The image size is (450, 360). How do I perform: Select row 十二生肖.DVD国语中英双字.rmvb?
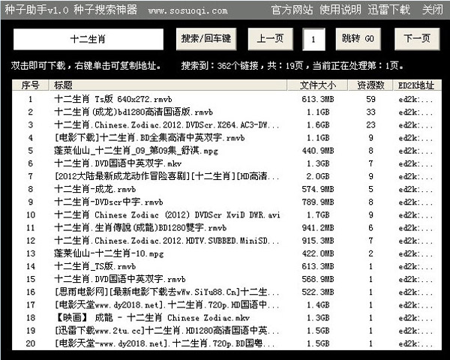(x=226, y=279)
